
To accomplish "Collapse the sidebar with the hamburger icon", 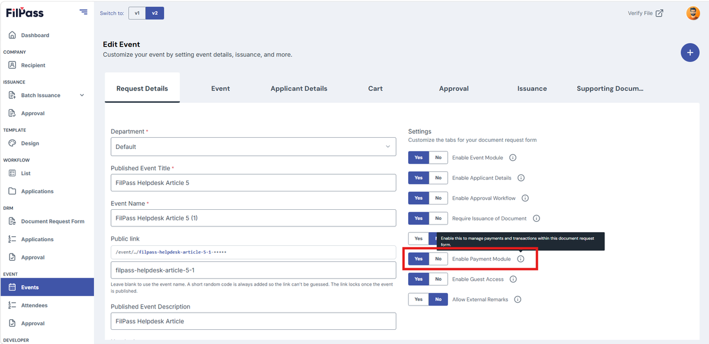I will tap(83, 12).
